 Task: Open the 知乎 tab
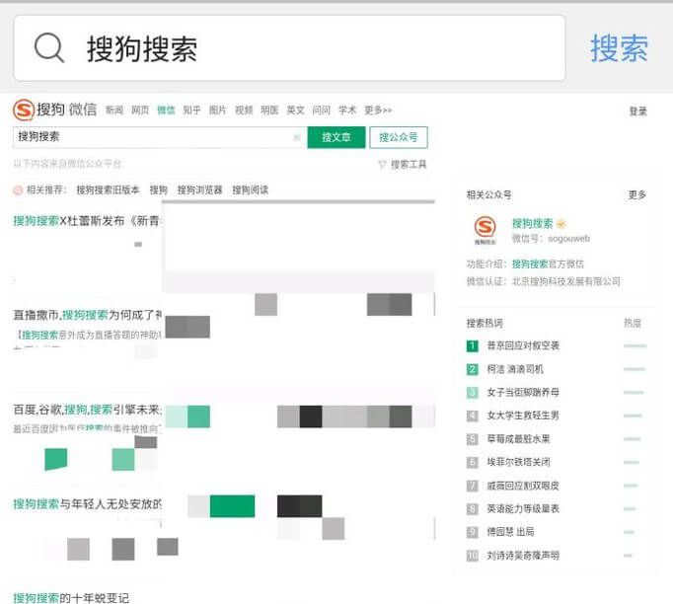191,111
